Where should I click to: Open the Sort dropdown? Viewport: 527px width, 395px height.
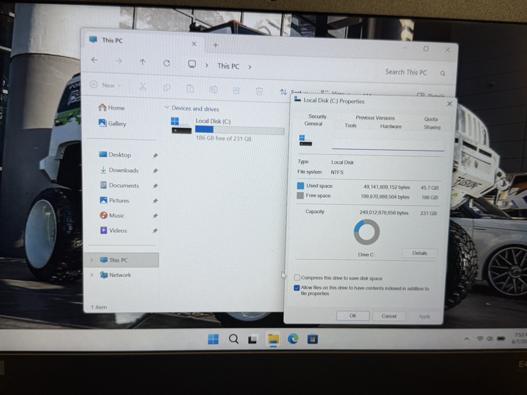[x=293, y=92]
